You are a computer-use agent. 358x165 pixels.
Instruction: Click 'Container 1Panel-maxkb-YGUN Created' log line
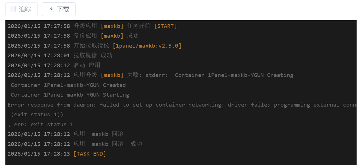[x=68, y=85]
